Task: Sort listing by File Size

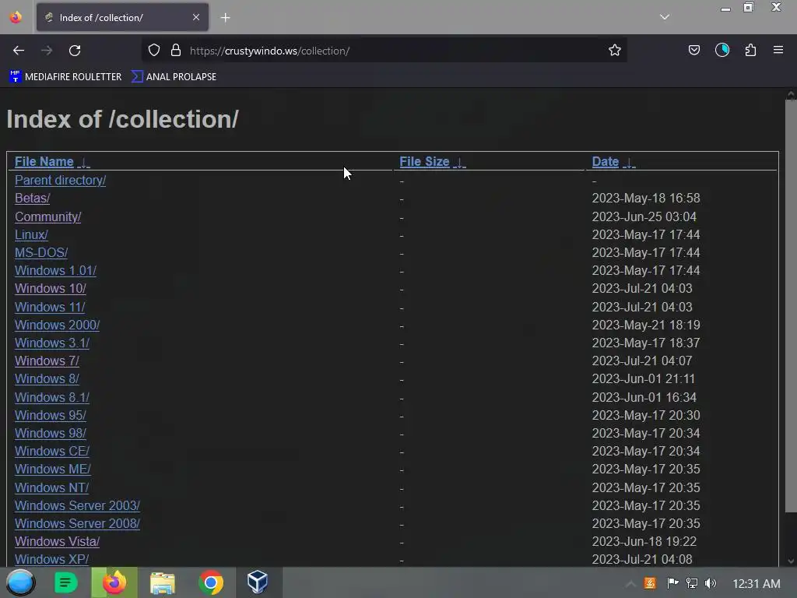Action: coord(424,162)
